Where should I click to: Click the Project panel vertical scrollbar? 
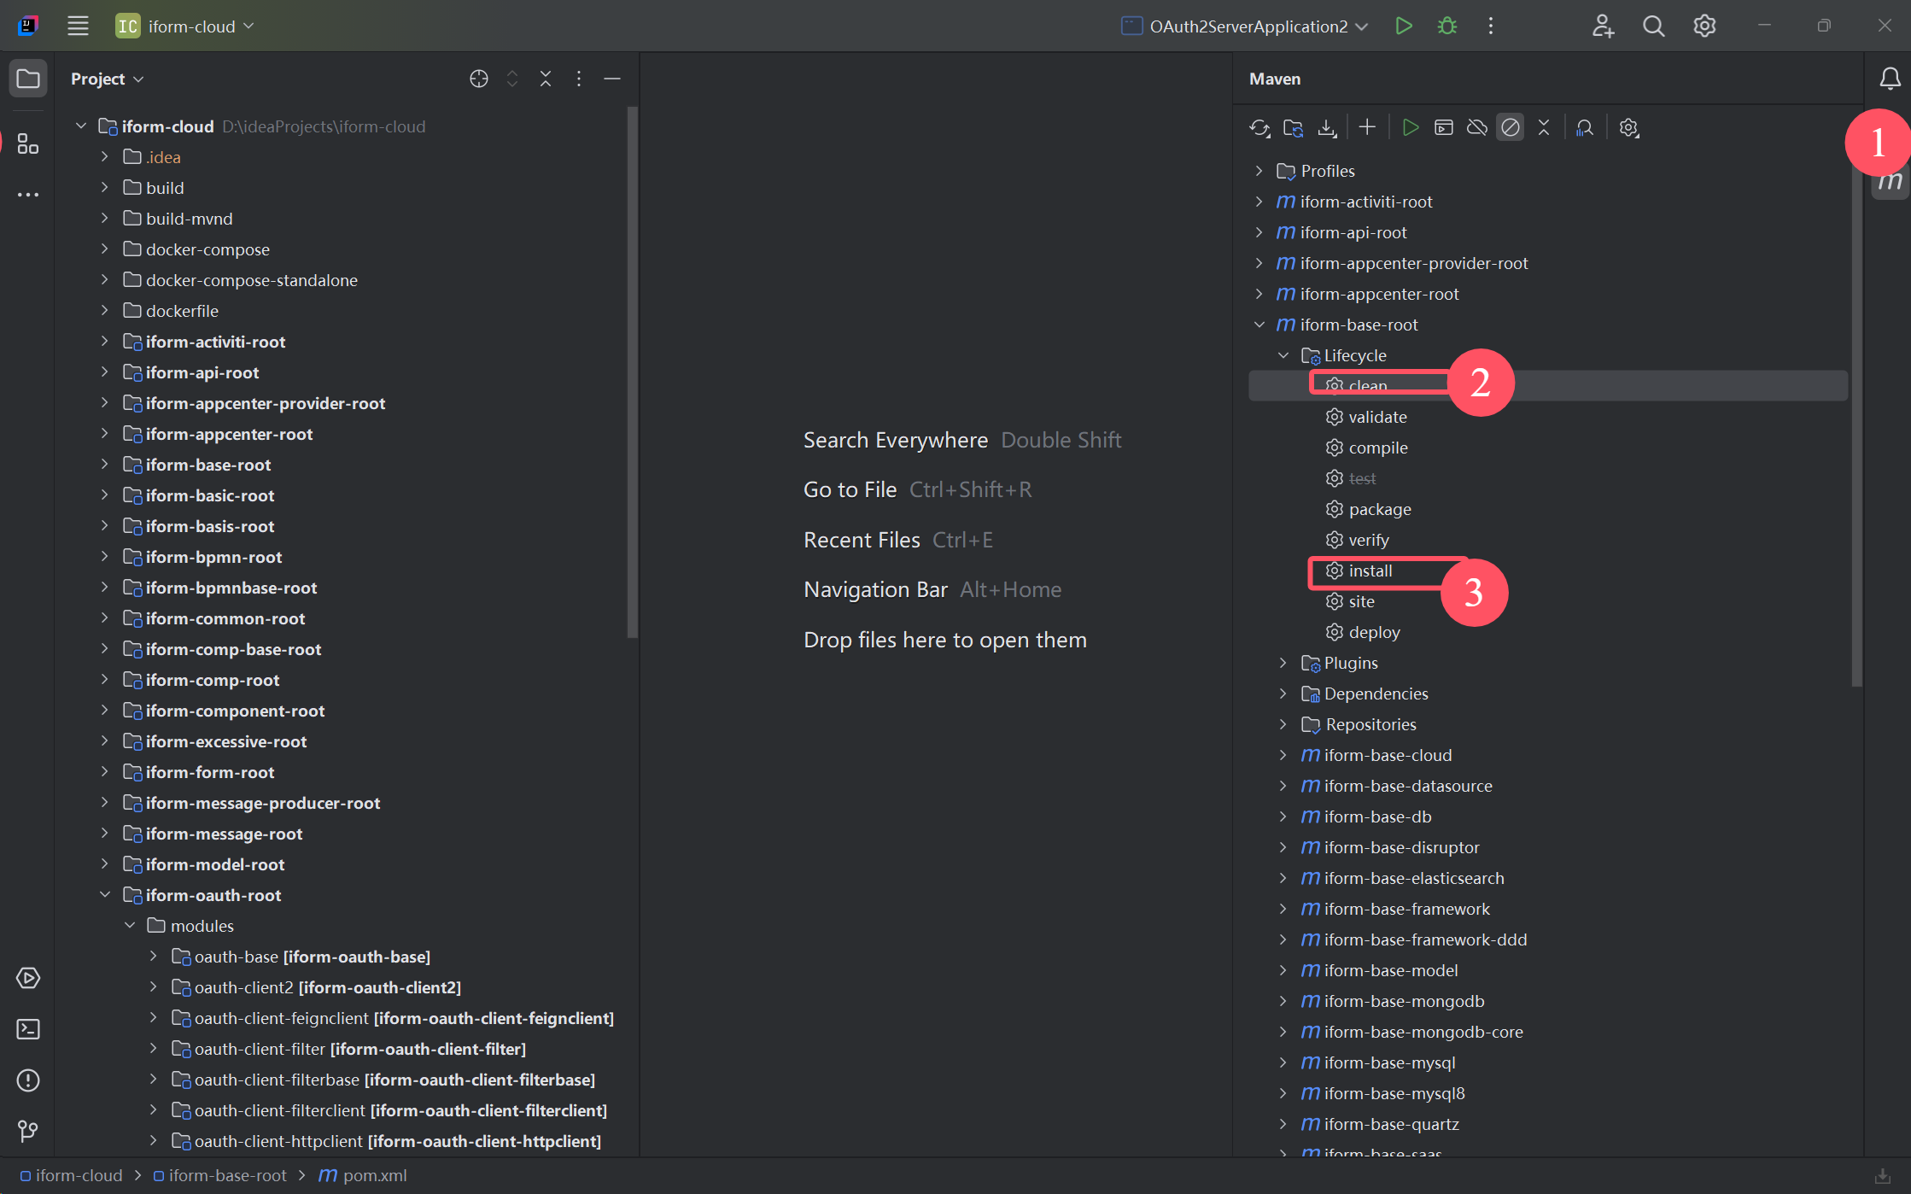pyautogui.click(x=632, y=372)
